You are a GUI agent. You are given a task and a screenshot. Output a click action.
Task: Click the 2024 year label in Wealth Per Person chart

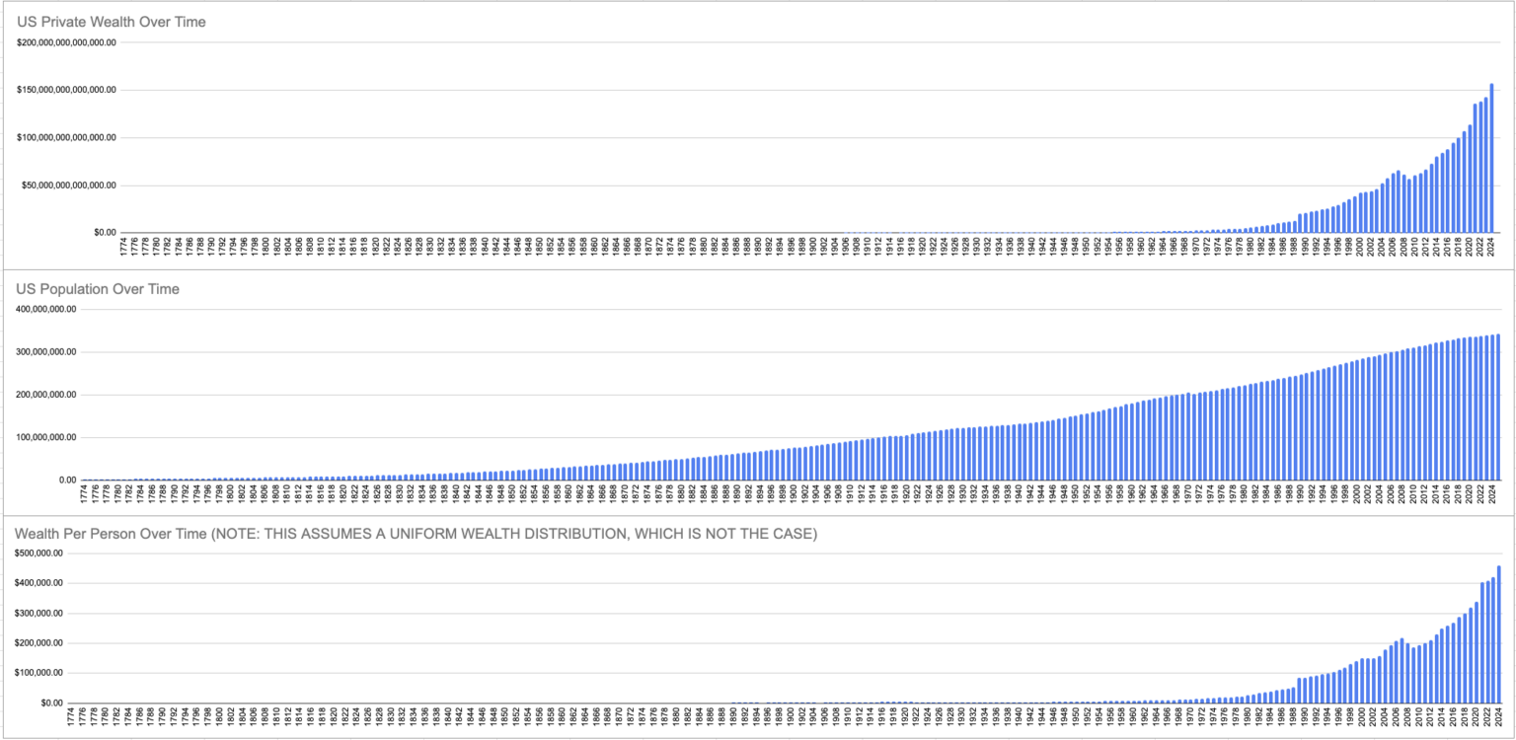coord(1499,717)
